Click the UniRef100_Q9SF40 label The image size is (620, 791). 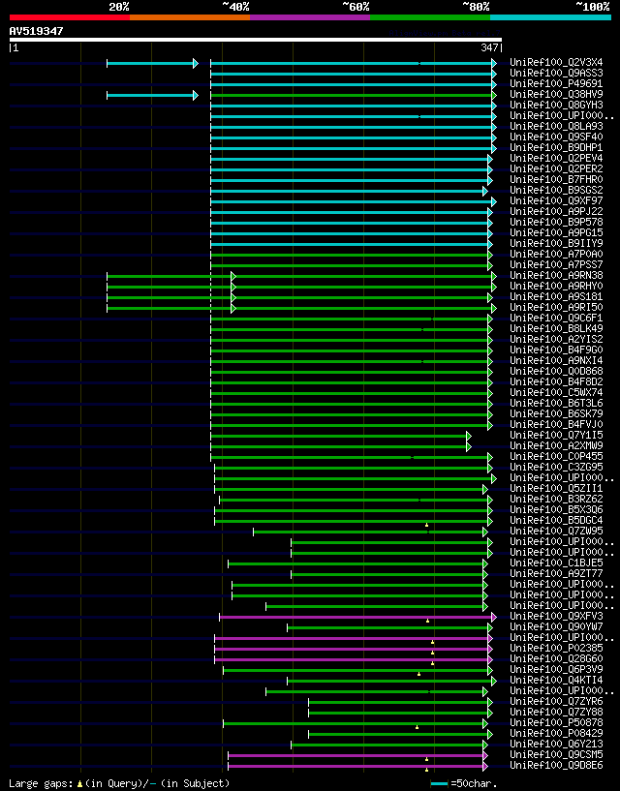coord(556,137)
